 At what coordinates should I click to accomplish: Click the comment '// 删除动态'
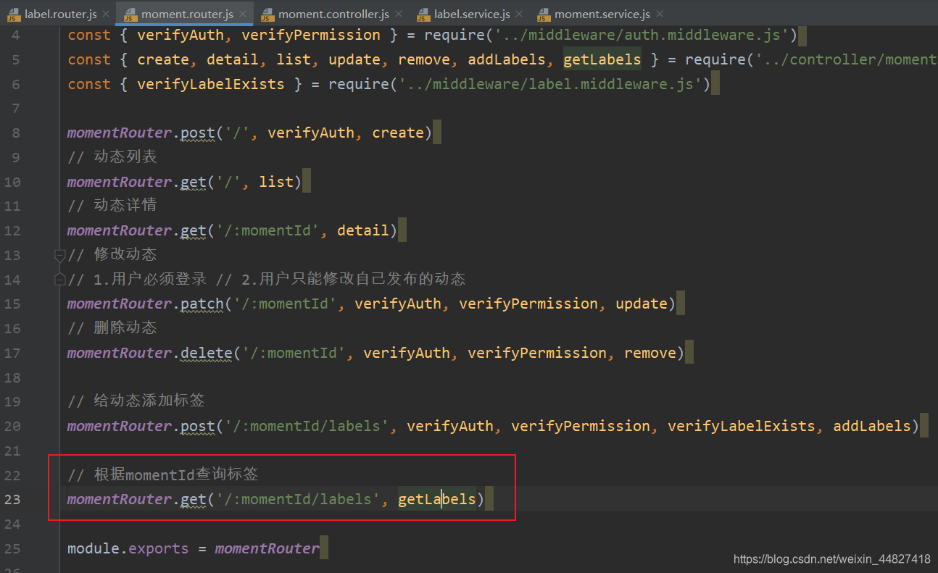(x=112, y=327)
